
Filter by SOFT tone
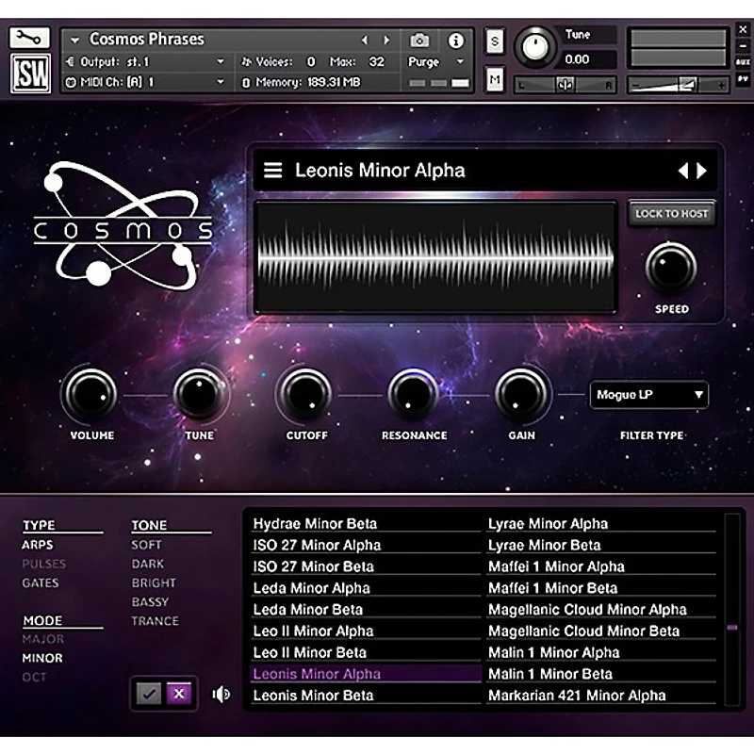(147, 545)
